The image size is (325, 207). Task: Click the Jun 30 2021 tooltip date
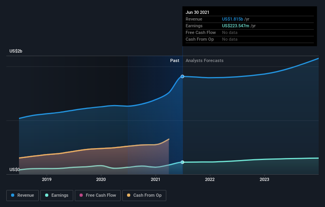[x=197, y=12]
